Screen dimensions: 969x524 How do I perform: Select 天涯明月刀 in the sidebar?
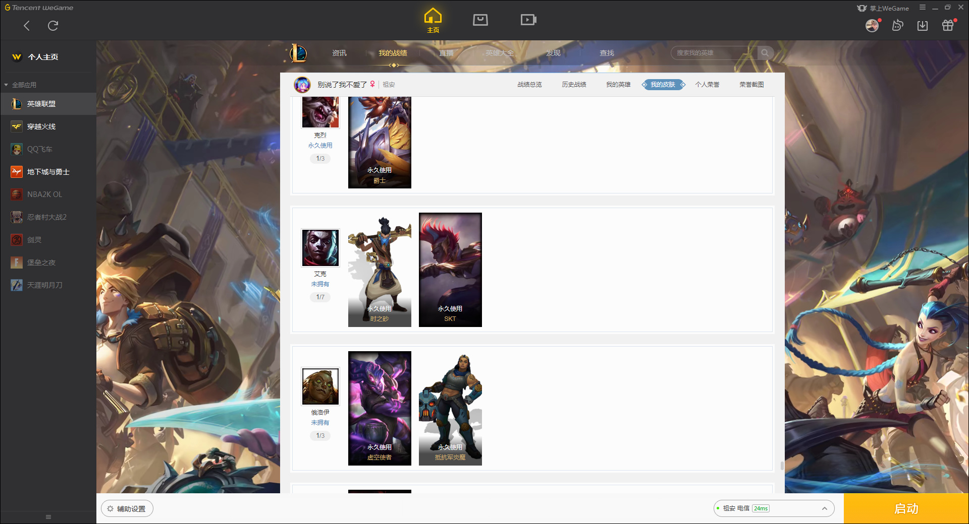[48, 285]
